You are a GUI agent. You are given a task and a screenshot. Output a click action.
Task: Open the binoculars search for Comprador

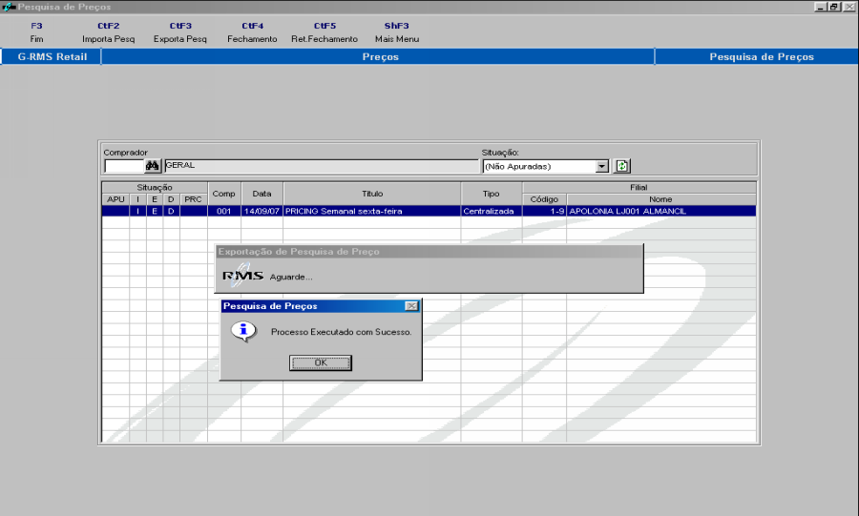[153, 165]
